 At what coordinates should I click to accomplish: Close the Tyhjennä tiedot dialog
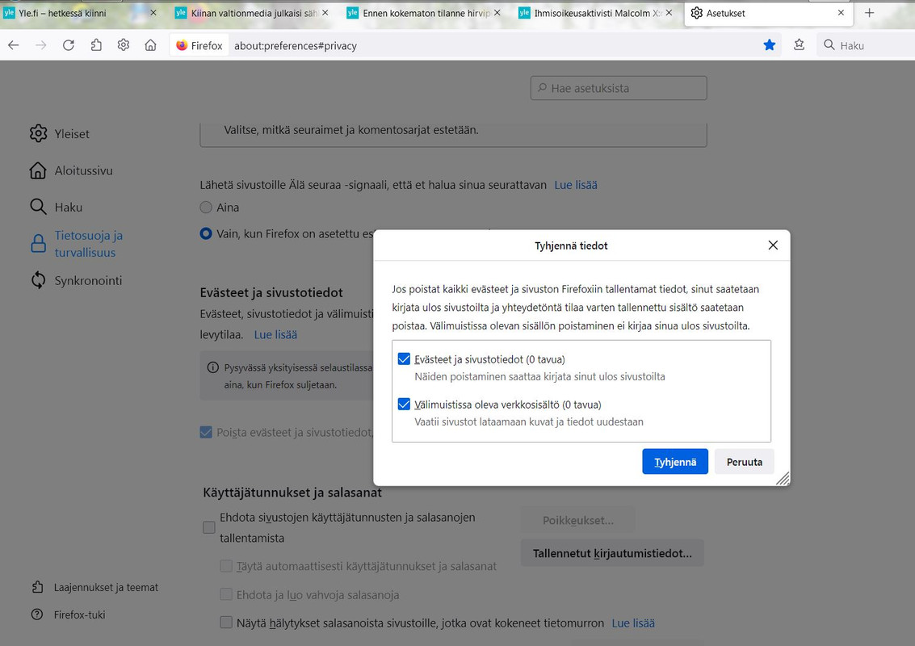(773, 245)
